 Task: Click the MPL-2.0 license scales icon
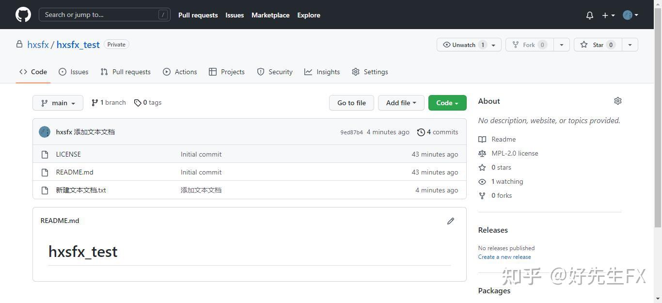point(482,153)
